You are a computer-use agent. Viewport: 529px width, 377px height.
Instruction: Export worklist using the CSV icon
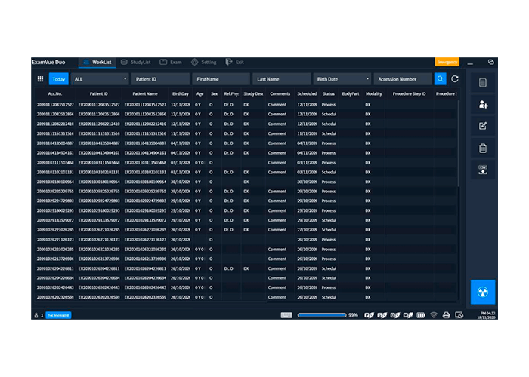pos(483,170)
